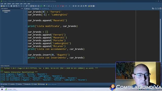
Task: Click the Toggle breakpoint red circle icon
Action: click(x=61, y=6)
